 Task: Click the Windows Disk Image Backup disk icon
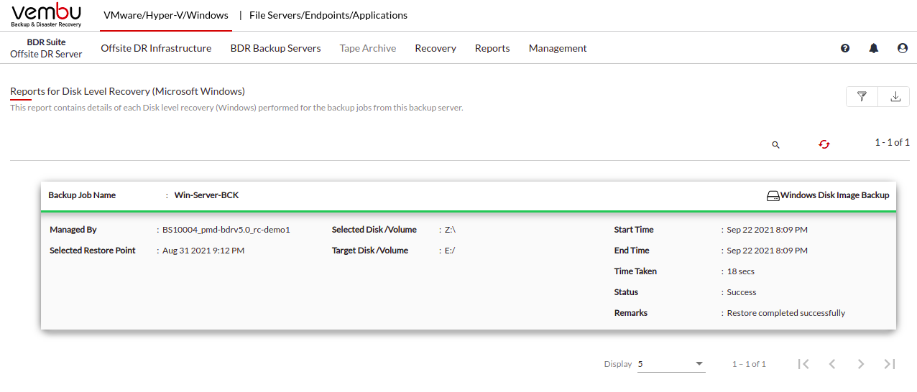[773, 196]
